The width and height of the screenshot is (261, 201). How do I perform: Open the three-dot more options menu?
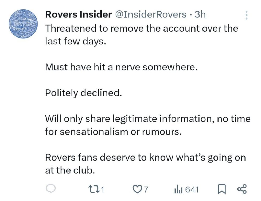246,15
